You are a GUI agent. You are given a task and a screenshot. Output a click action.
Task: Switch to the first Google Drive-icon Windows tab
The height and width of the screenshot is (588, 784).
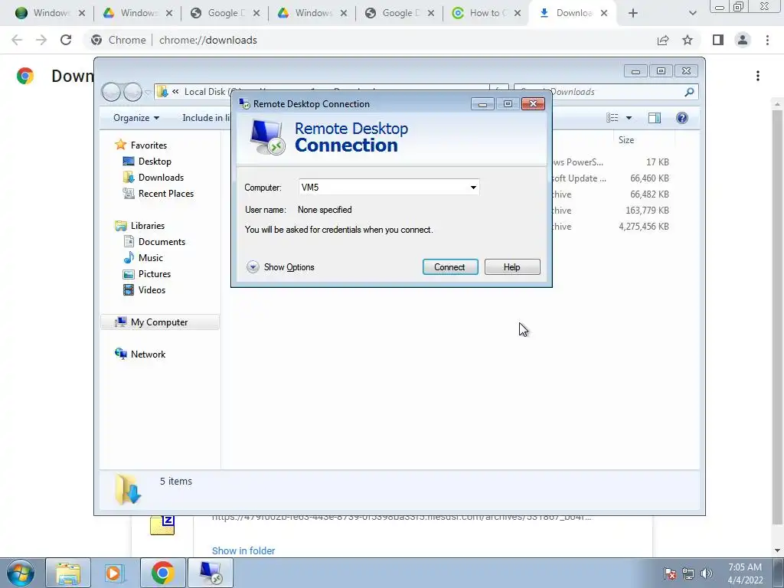coord(132,13)
